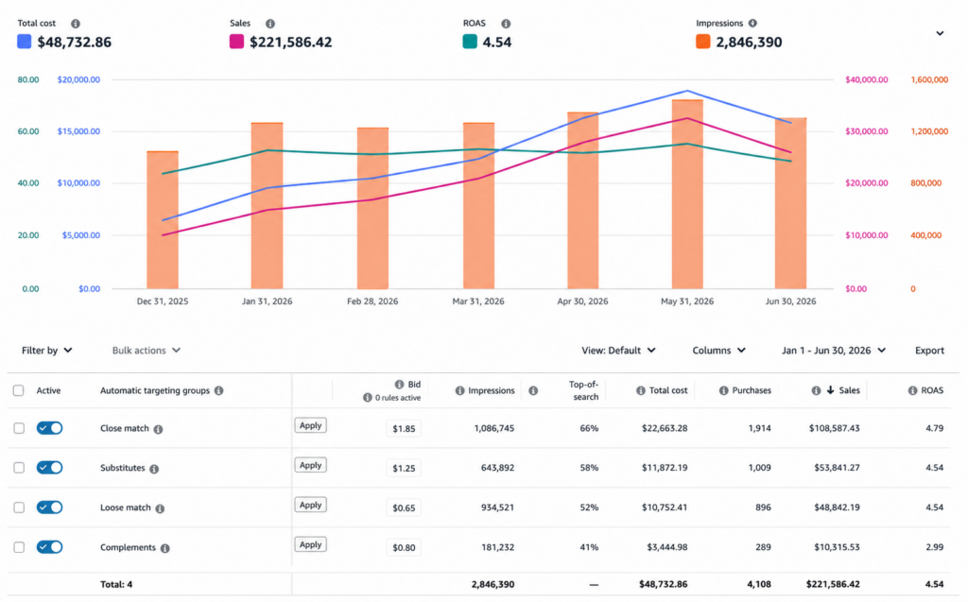968x602 pixels.
Task: Click the info icon beside Impressions metric header
Action: tap(752, 23)
